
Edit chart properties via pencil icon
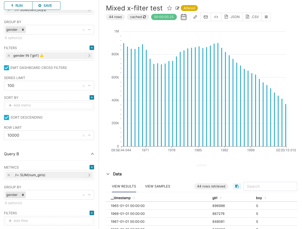tap(177, 8)
